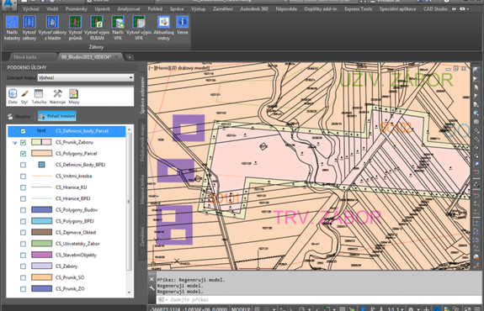Image resolution: width=484 pixels, height=311 pixels.
Task: Click the TRV. ZÁBOR map label
Action: pos(327,218)
